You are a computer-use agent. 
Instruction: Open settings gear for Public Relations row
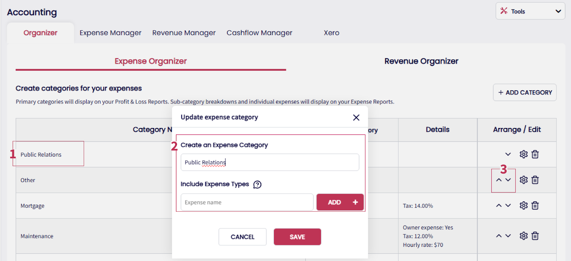[x=524, y=154]
